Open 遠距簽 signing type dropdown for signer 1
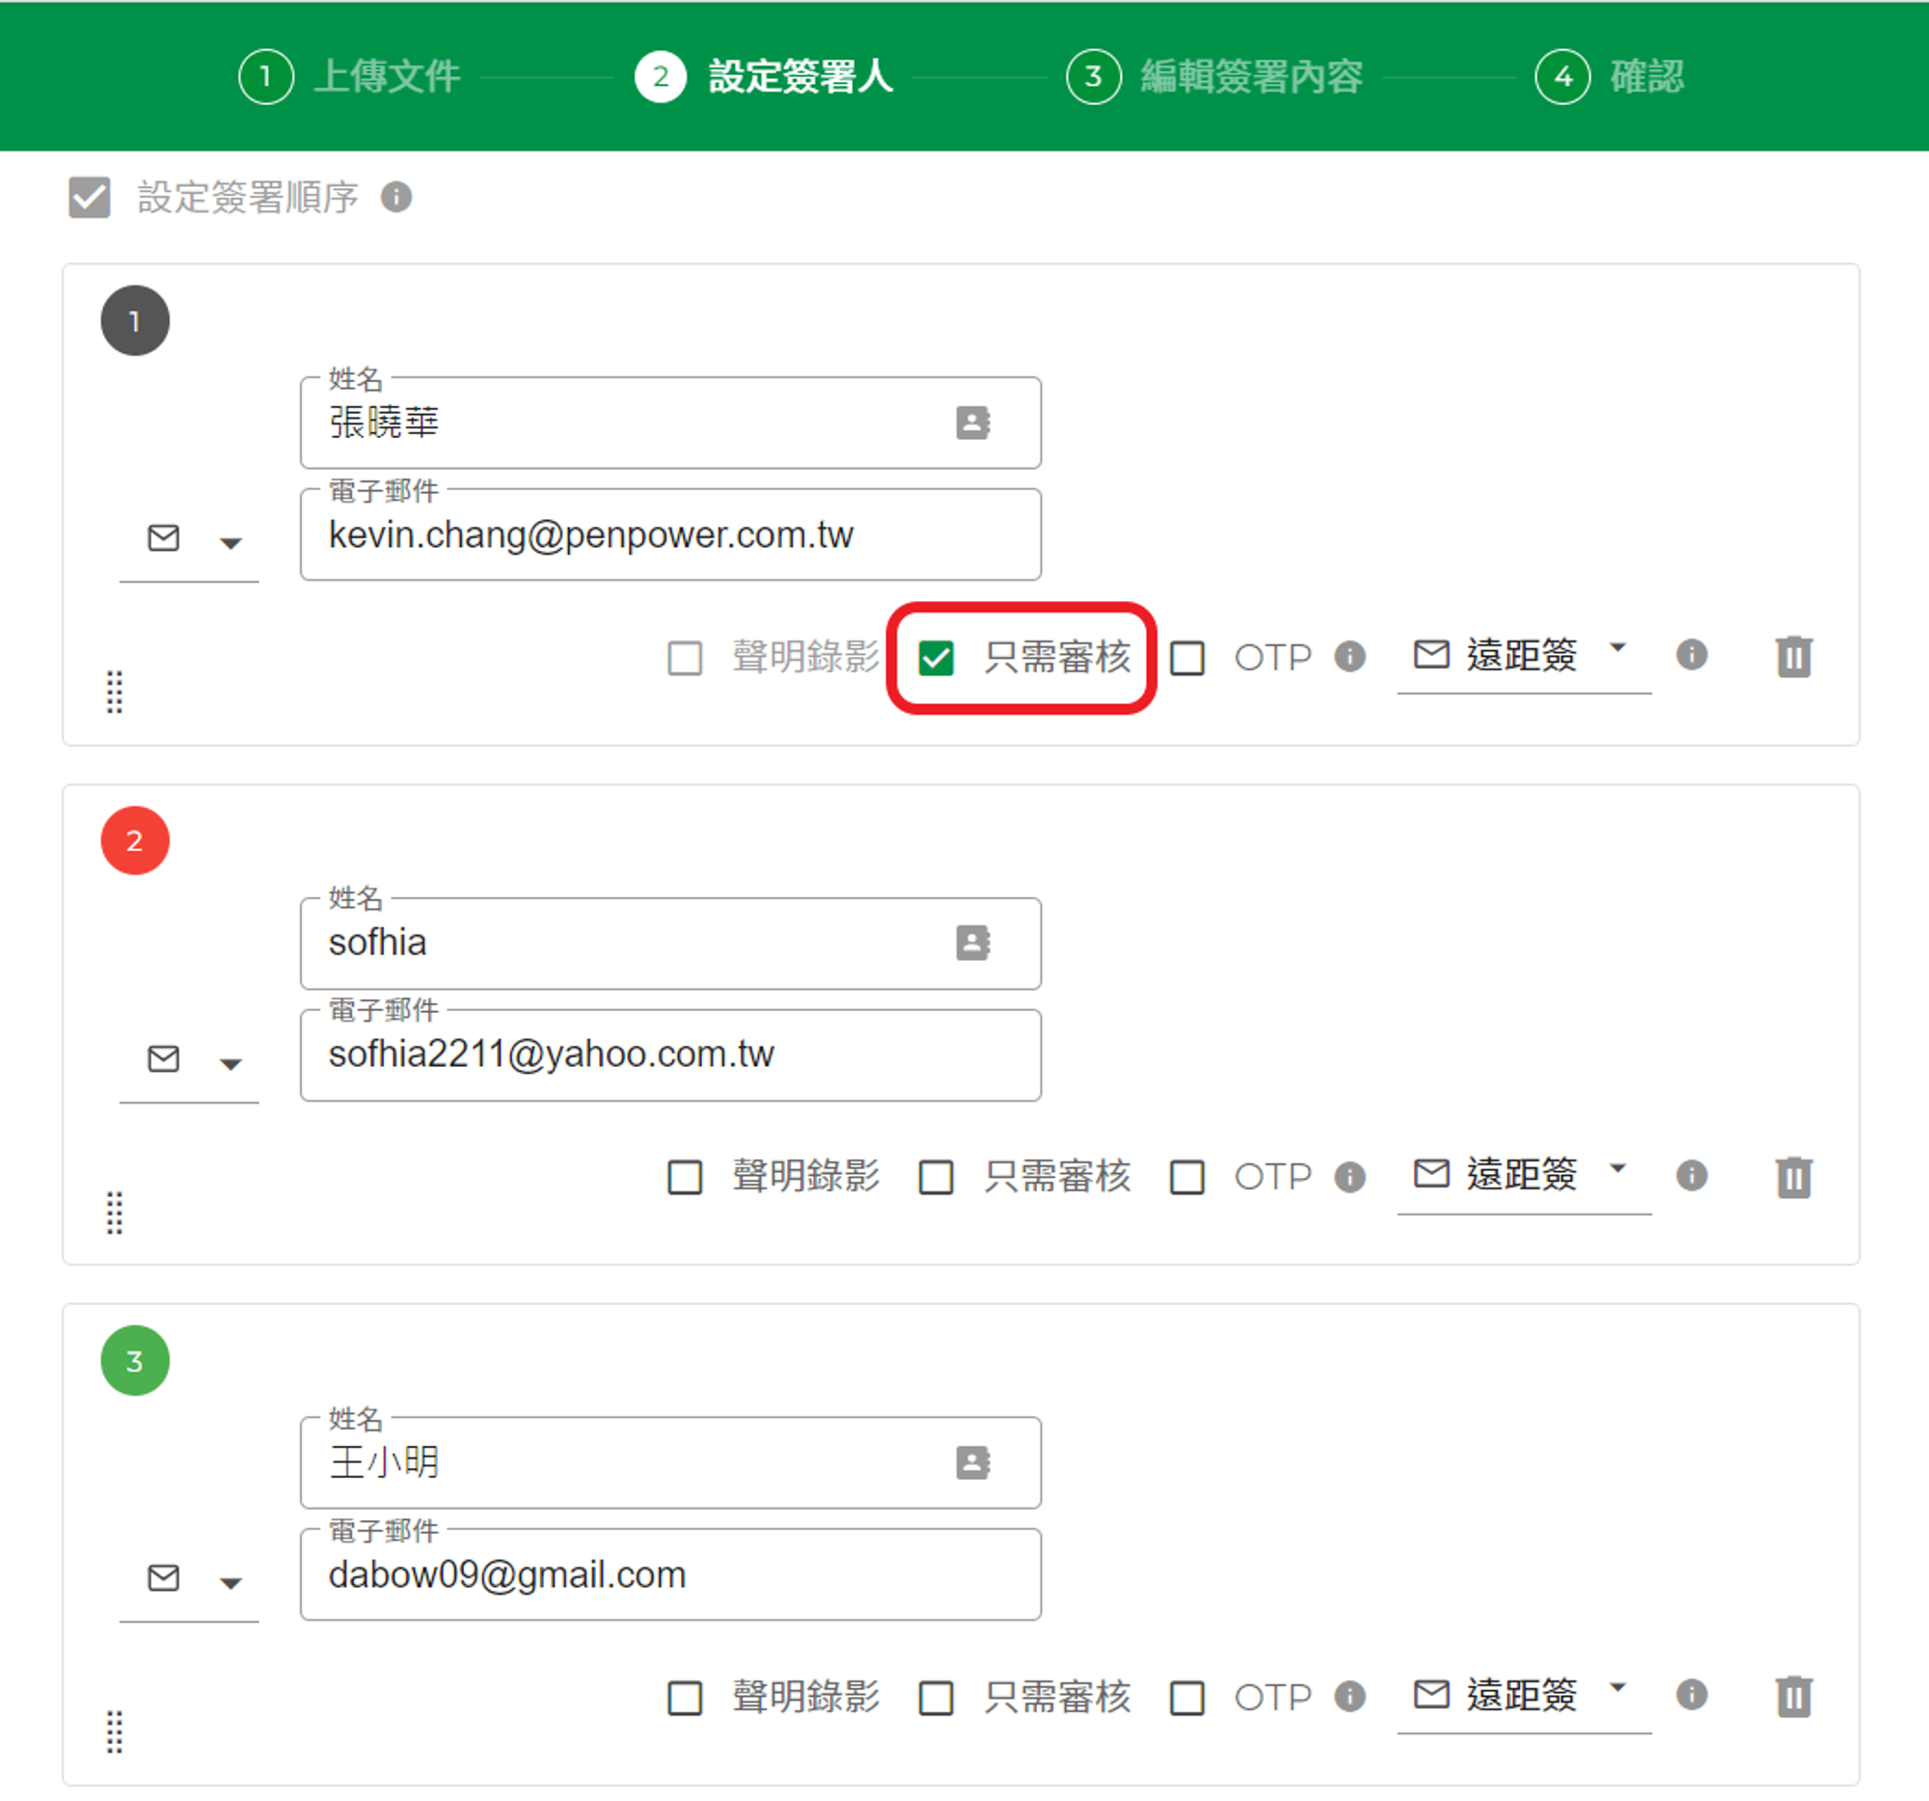The width and height of the screenshot is (1929, 1801). (1524, 656)
